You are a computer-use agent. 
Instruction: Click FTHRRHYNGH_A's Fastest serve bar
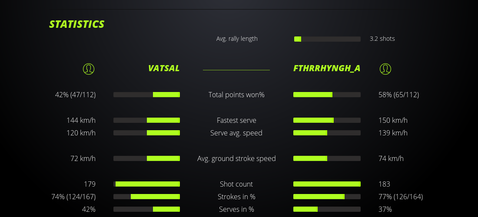(327, 120)
